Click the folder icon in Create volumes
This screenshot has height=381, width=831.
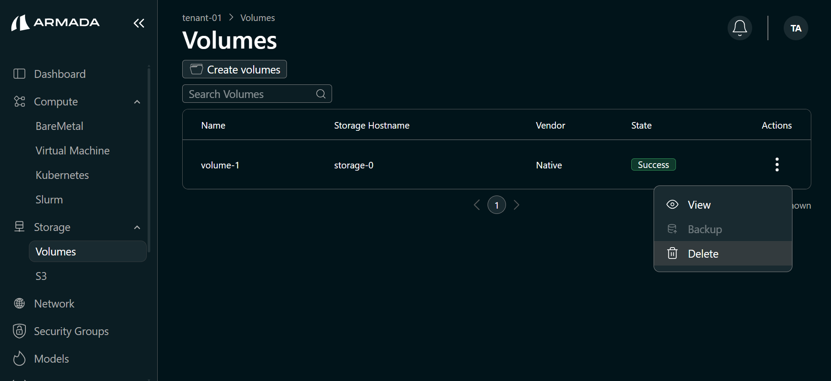[x=196, y=69]
